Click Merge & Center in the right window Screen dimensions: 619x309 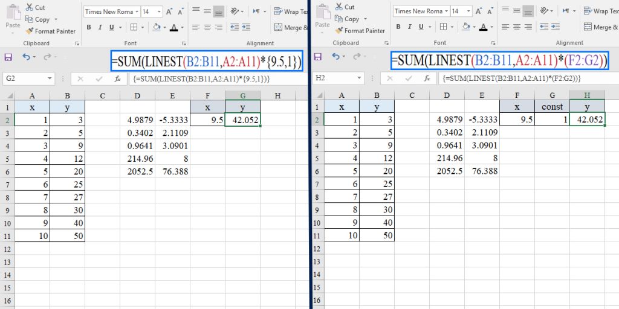(x=601, y=27)
